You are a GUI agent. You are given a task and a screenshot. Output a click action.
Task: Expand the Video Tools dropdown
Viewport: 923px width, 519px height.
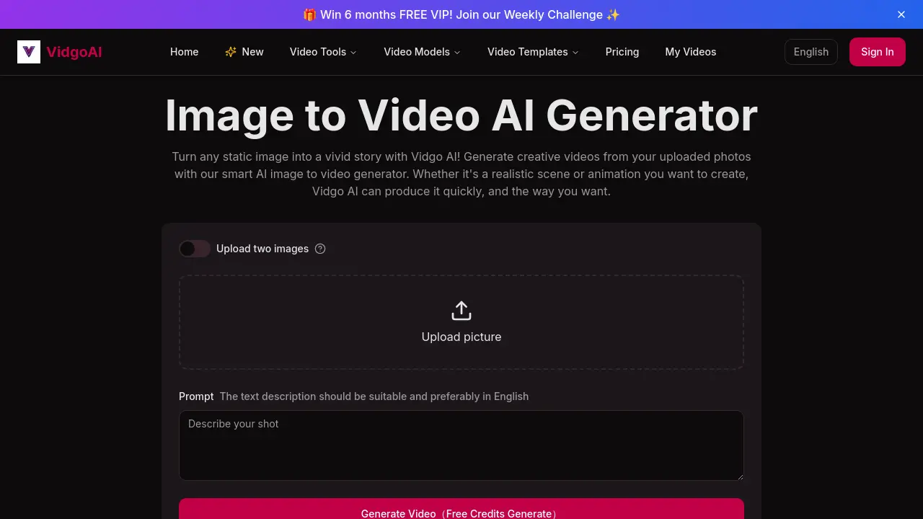322,51
